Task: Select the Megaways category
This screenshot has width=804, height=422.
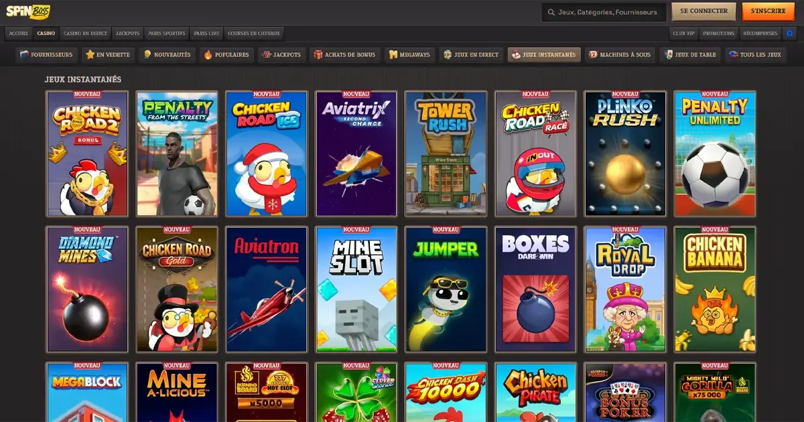Action: [x=409, y=55]
